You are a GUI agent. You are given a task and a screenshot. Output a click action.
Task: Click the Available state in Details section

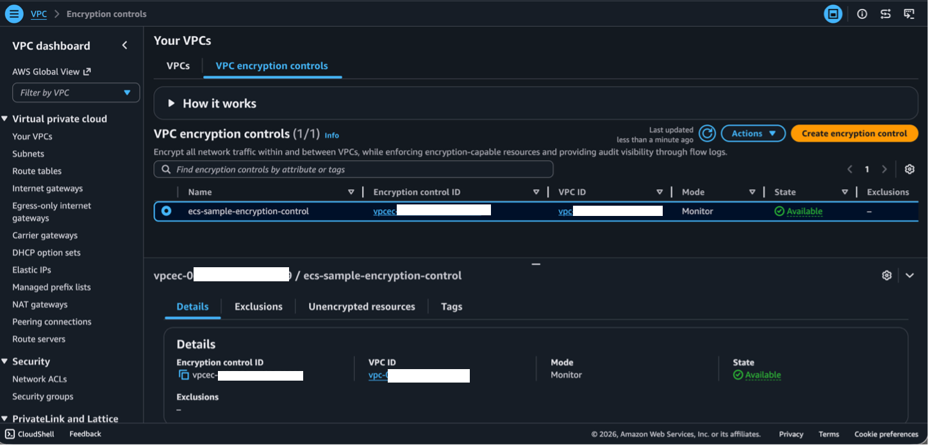click(x=757, y=375)
